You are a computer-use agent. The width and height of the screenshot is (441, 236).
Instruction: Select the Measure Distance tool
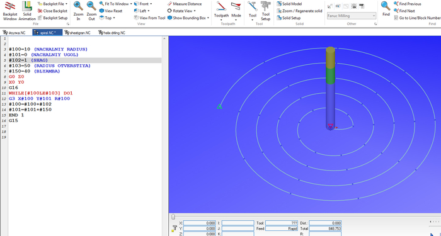pos(185,4)
